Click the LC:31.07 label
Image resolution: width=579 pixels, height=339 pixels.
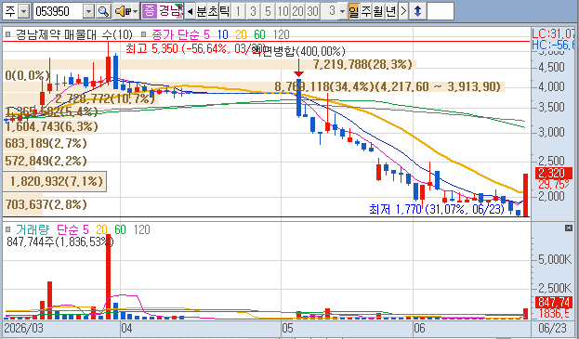pos(553,34)
